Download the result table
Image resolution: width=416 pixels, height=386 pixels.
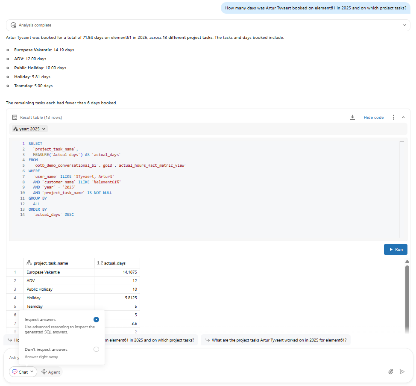pos(352,117)
